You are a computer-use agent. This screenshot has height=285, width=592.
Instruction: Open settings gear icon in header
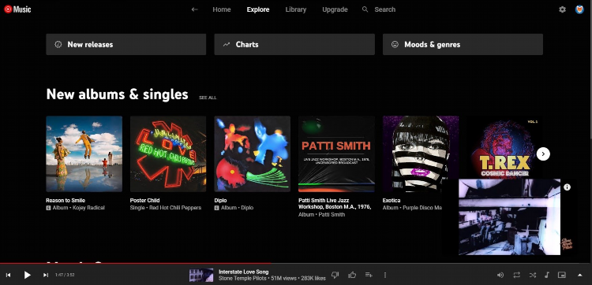tap(562, 9)
